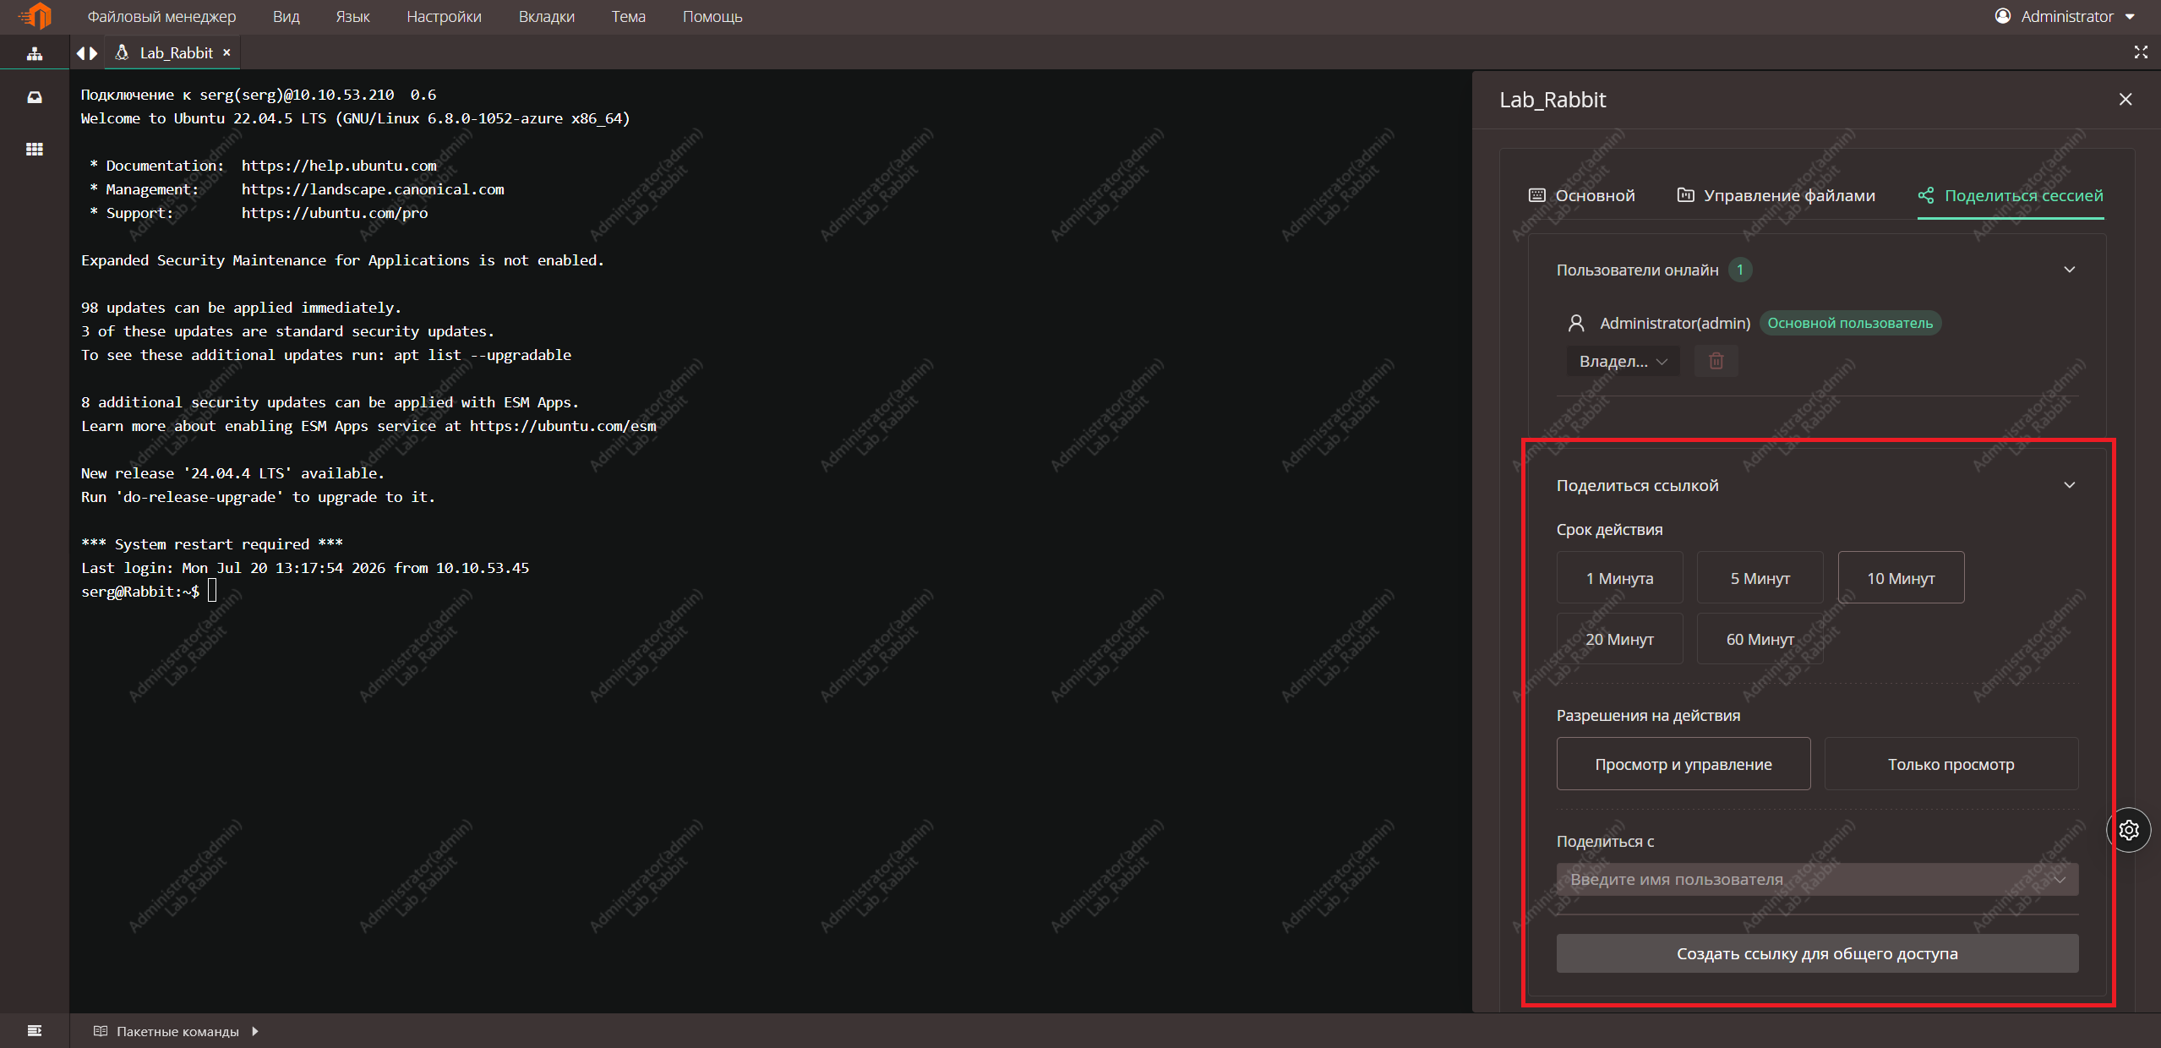Click the 'System restart required' terminal line
The image size is (2161, 1048).
tap(212, 544)
